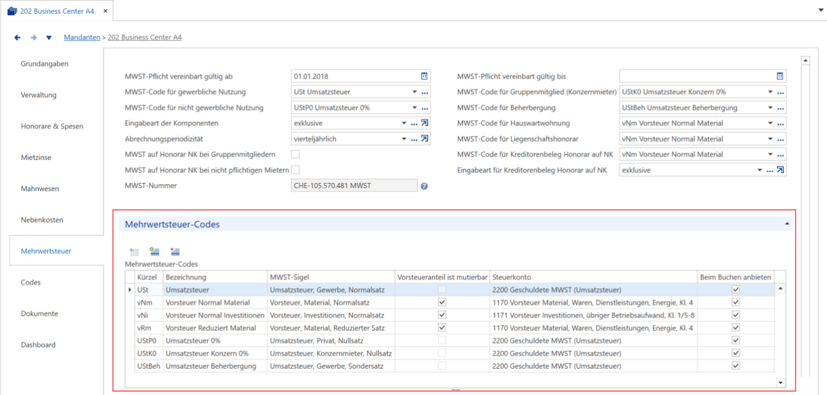The image size is (827, 395).
Task: Switch to the Nebenkosten tab
Action: pyautogui.click(x=42, y=220)
